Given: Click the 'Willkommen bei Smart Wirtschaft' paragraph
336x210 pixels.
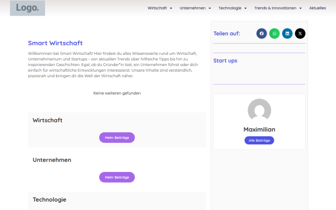Looking at the screenshot, I should tap(113, 64).
